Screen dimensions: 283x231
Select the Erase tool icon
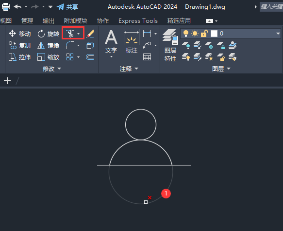coord(90,34)
